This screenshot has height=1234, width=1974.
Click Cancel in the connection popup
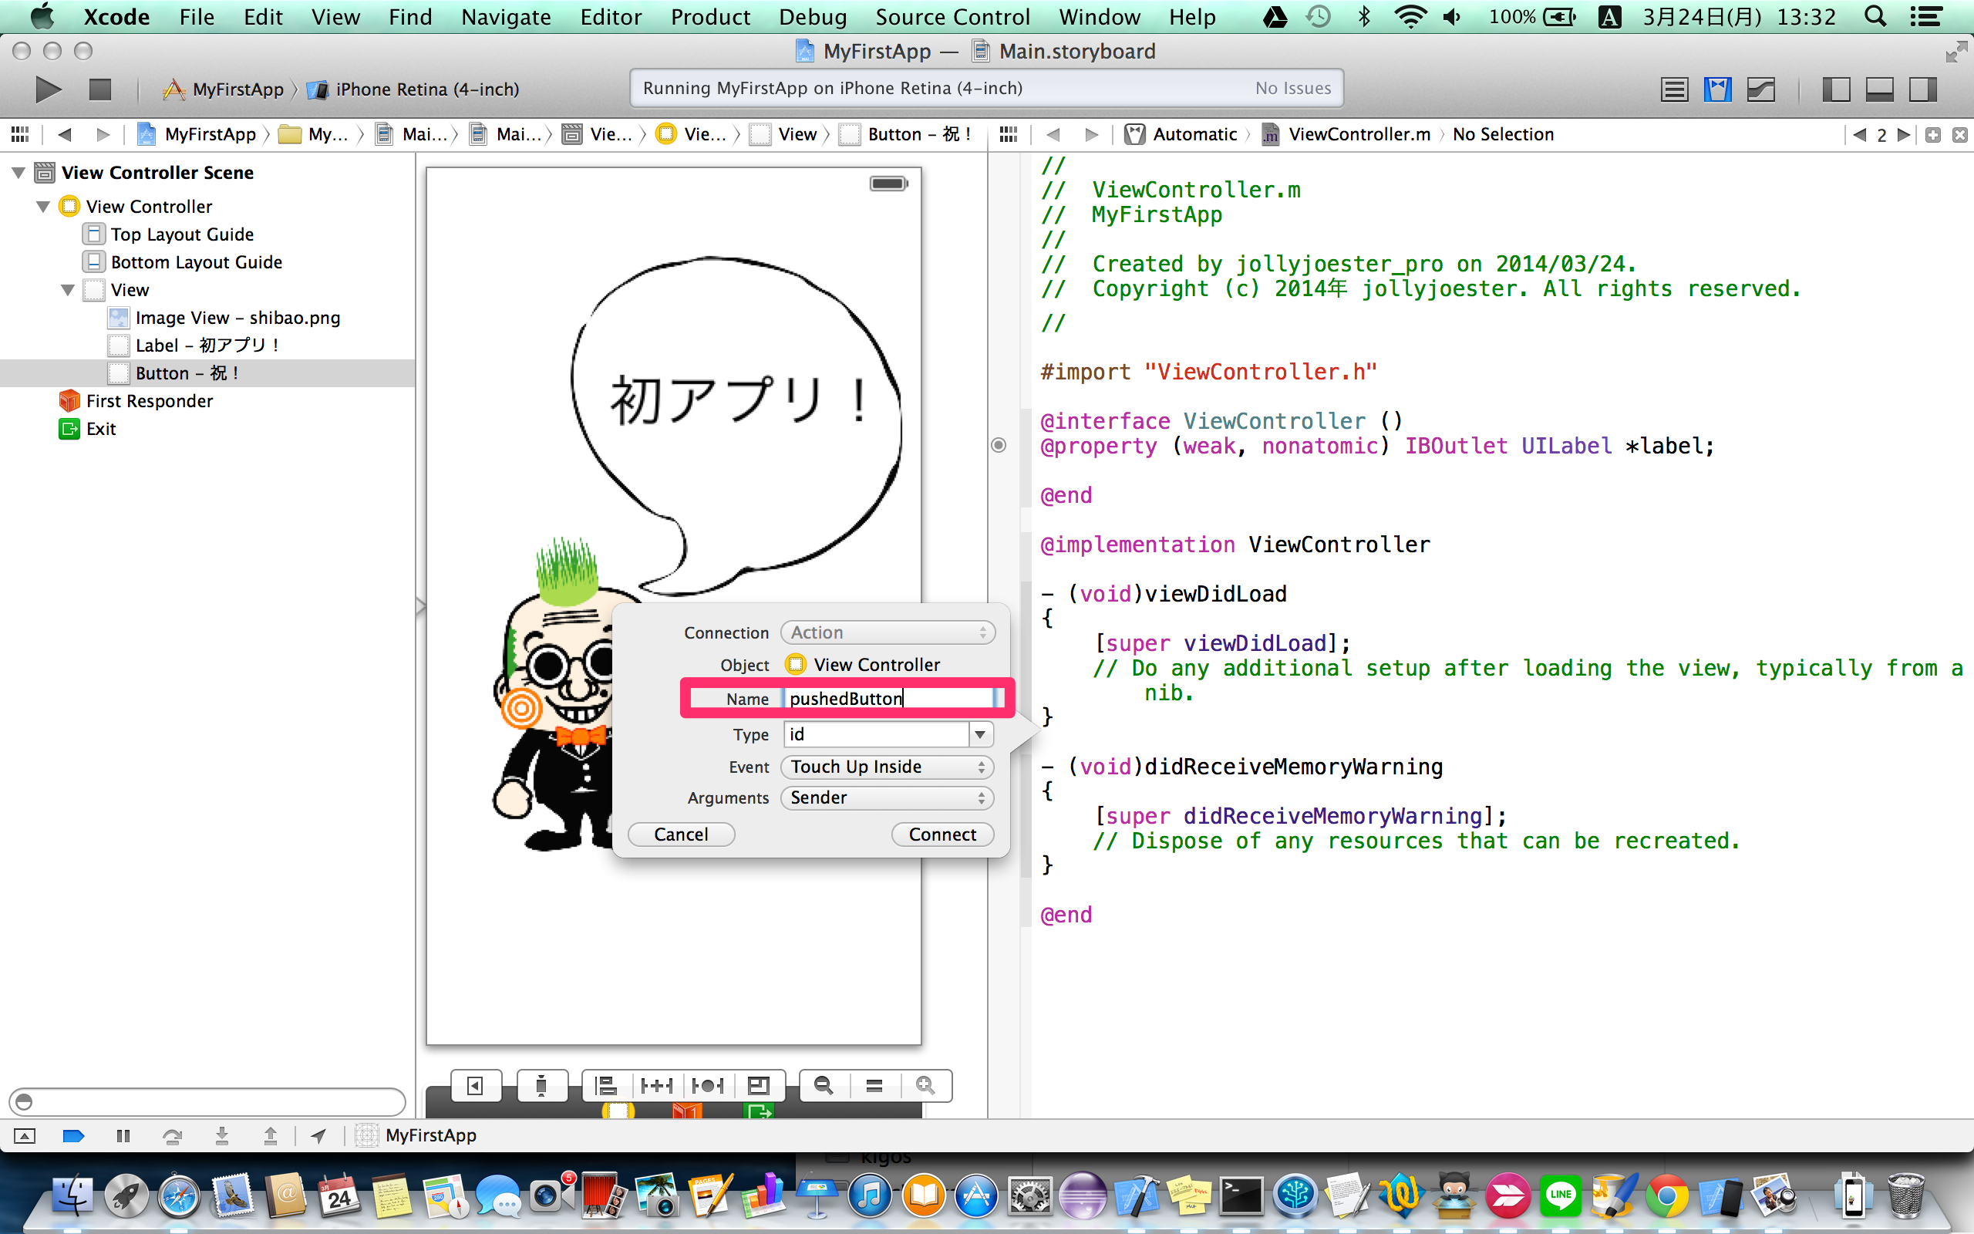681,834
